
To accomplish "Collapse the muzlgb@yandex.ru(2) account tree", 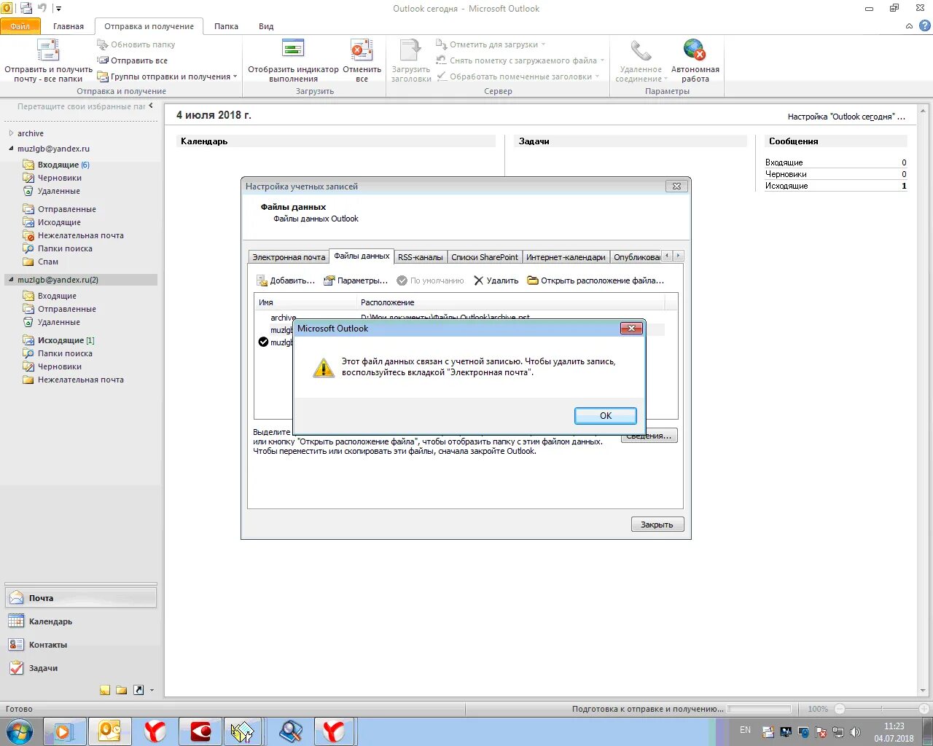I will 11,280.
